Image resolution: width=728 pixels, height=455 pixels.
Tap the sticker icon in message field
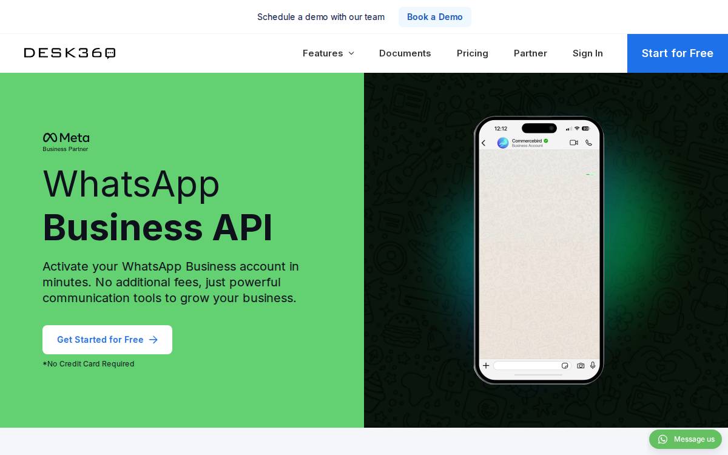point(565,365)
